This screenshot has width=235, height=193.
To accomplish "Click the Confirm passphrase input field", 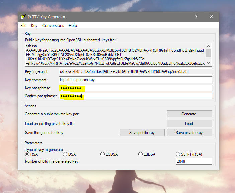I will tap(136, 96).
